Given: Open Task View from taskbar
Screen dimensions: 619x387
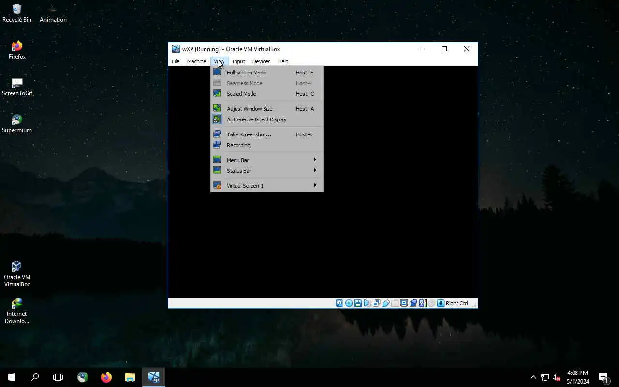Looking at the screenshot, I should (x=58, y=377).
